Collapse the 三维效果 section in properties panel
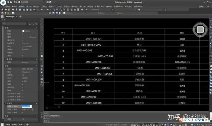This screenshot has height=126, width=212. 36,59
